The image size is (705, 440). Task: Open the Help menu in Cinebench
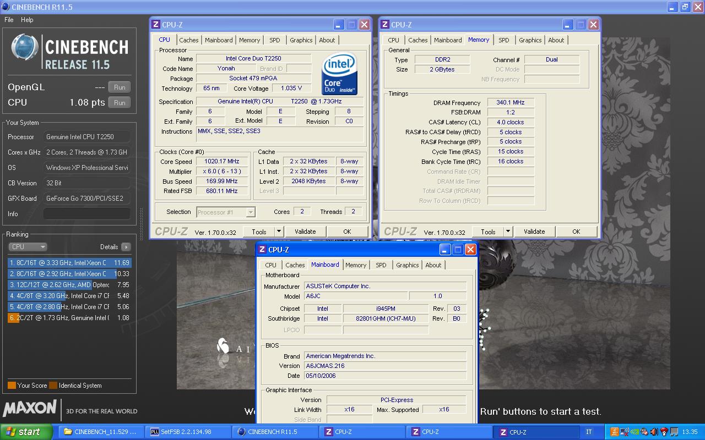(x=27, y=20)
